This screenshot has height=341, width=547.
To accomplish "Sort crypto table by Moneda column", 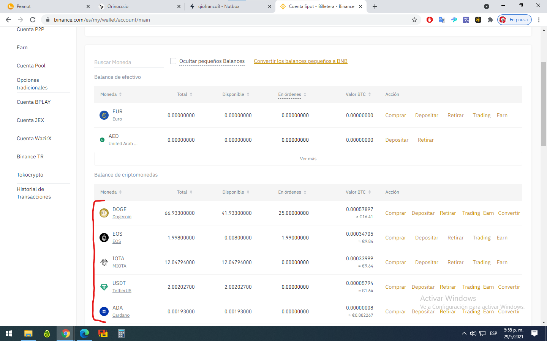I will (x=111, y=192).
